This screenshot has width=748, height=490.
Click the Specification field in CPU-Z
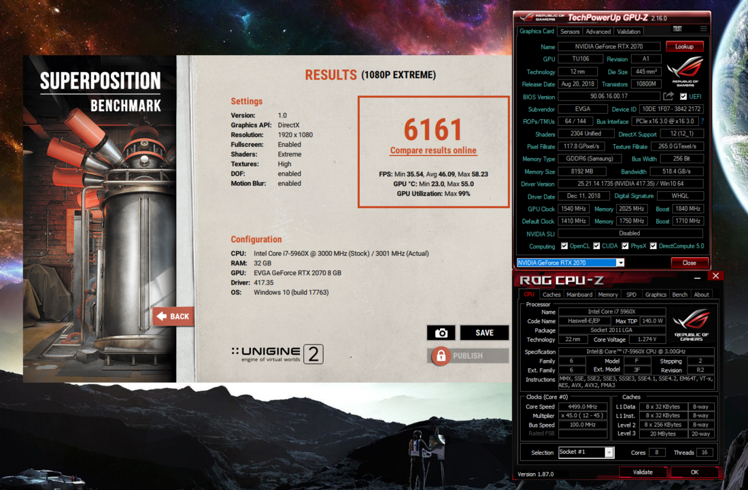(636, 351)
